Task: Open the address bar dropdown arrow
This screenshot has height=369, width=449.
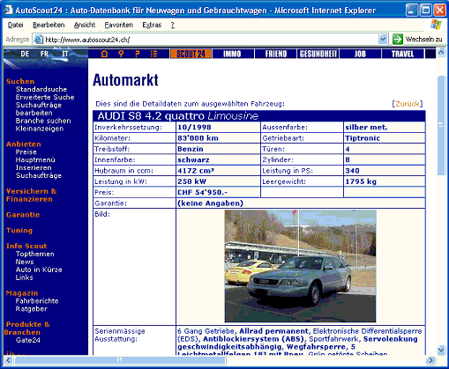Action: (x=383, y=39)
